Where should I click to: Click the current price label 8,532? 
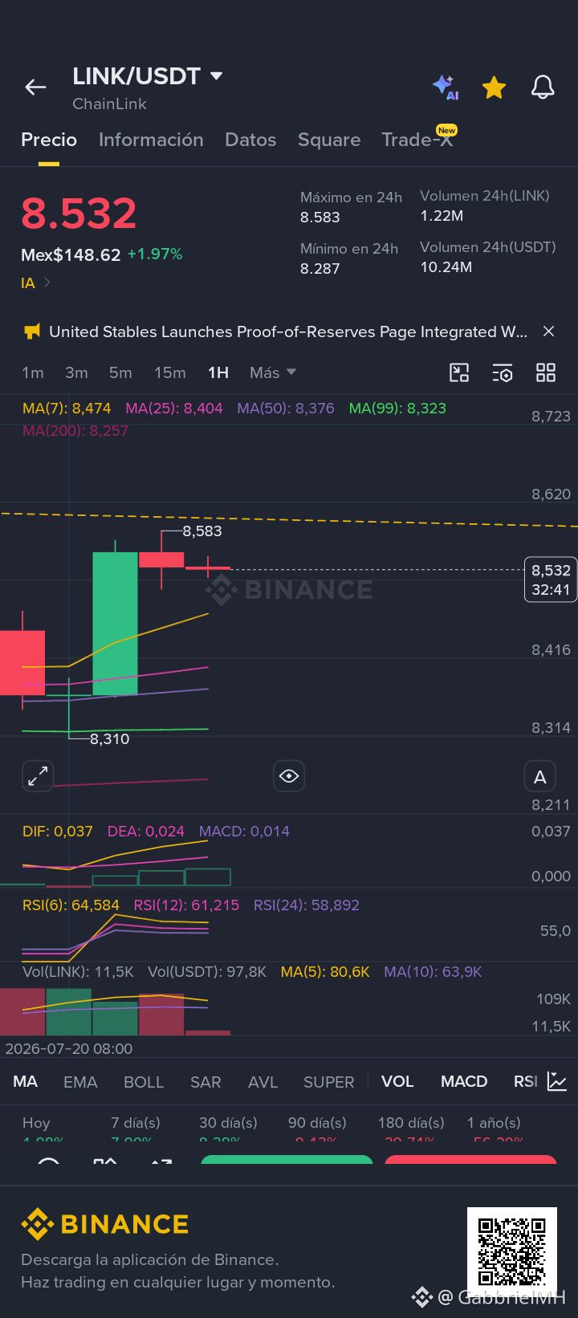click(551, 580)
